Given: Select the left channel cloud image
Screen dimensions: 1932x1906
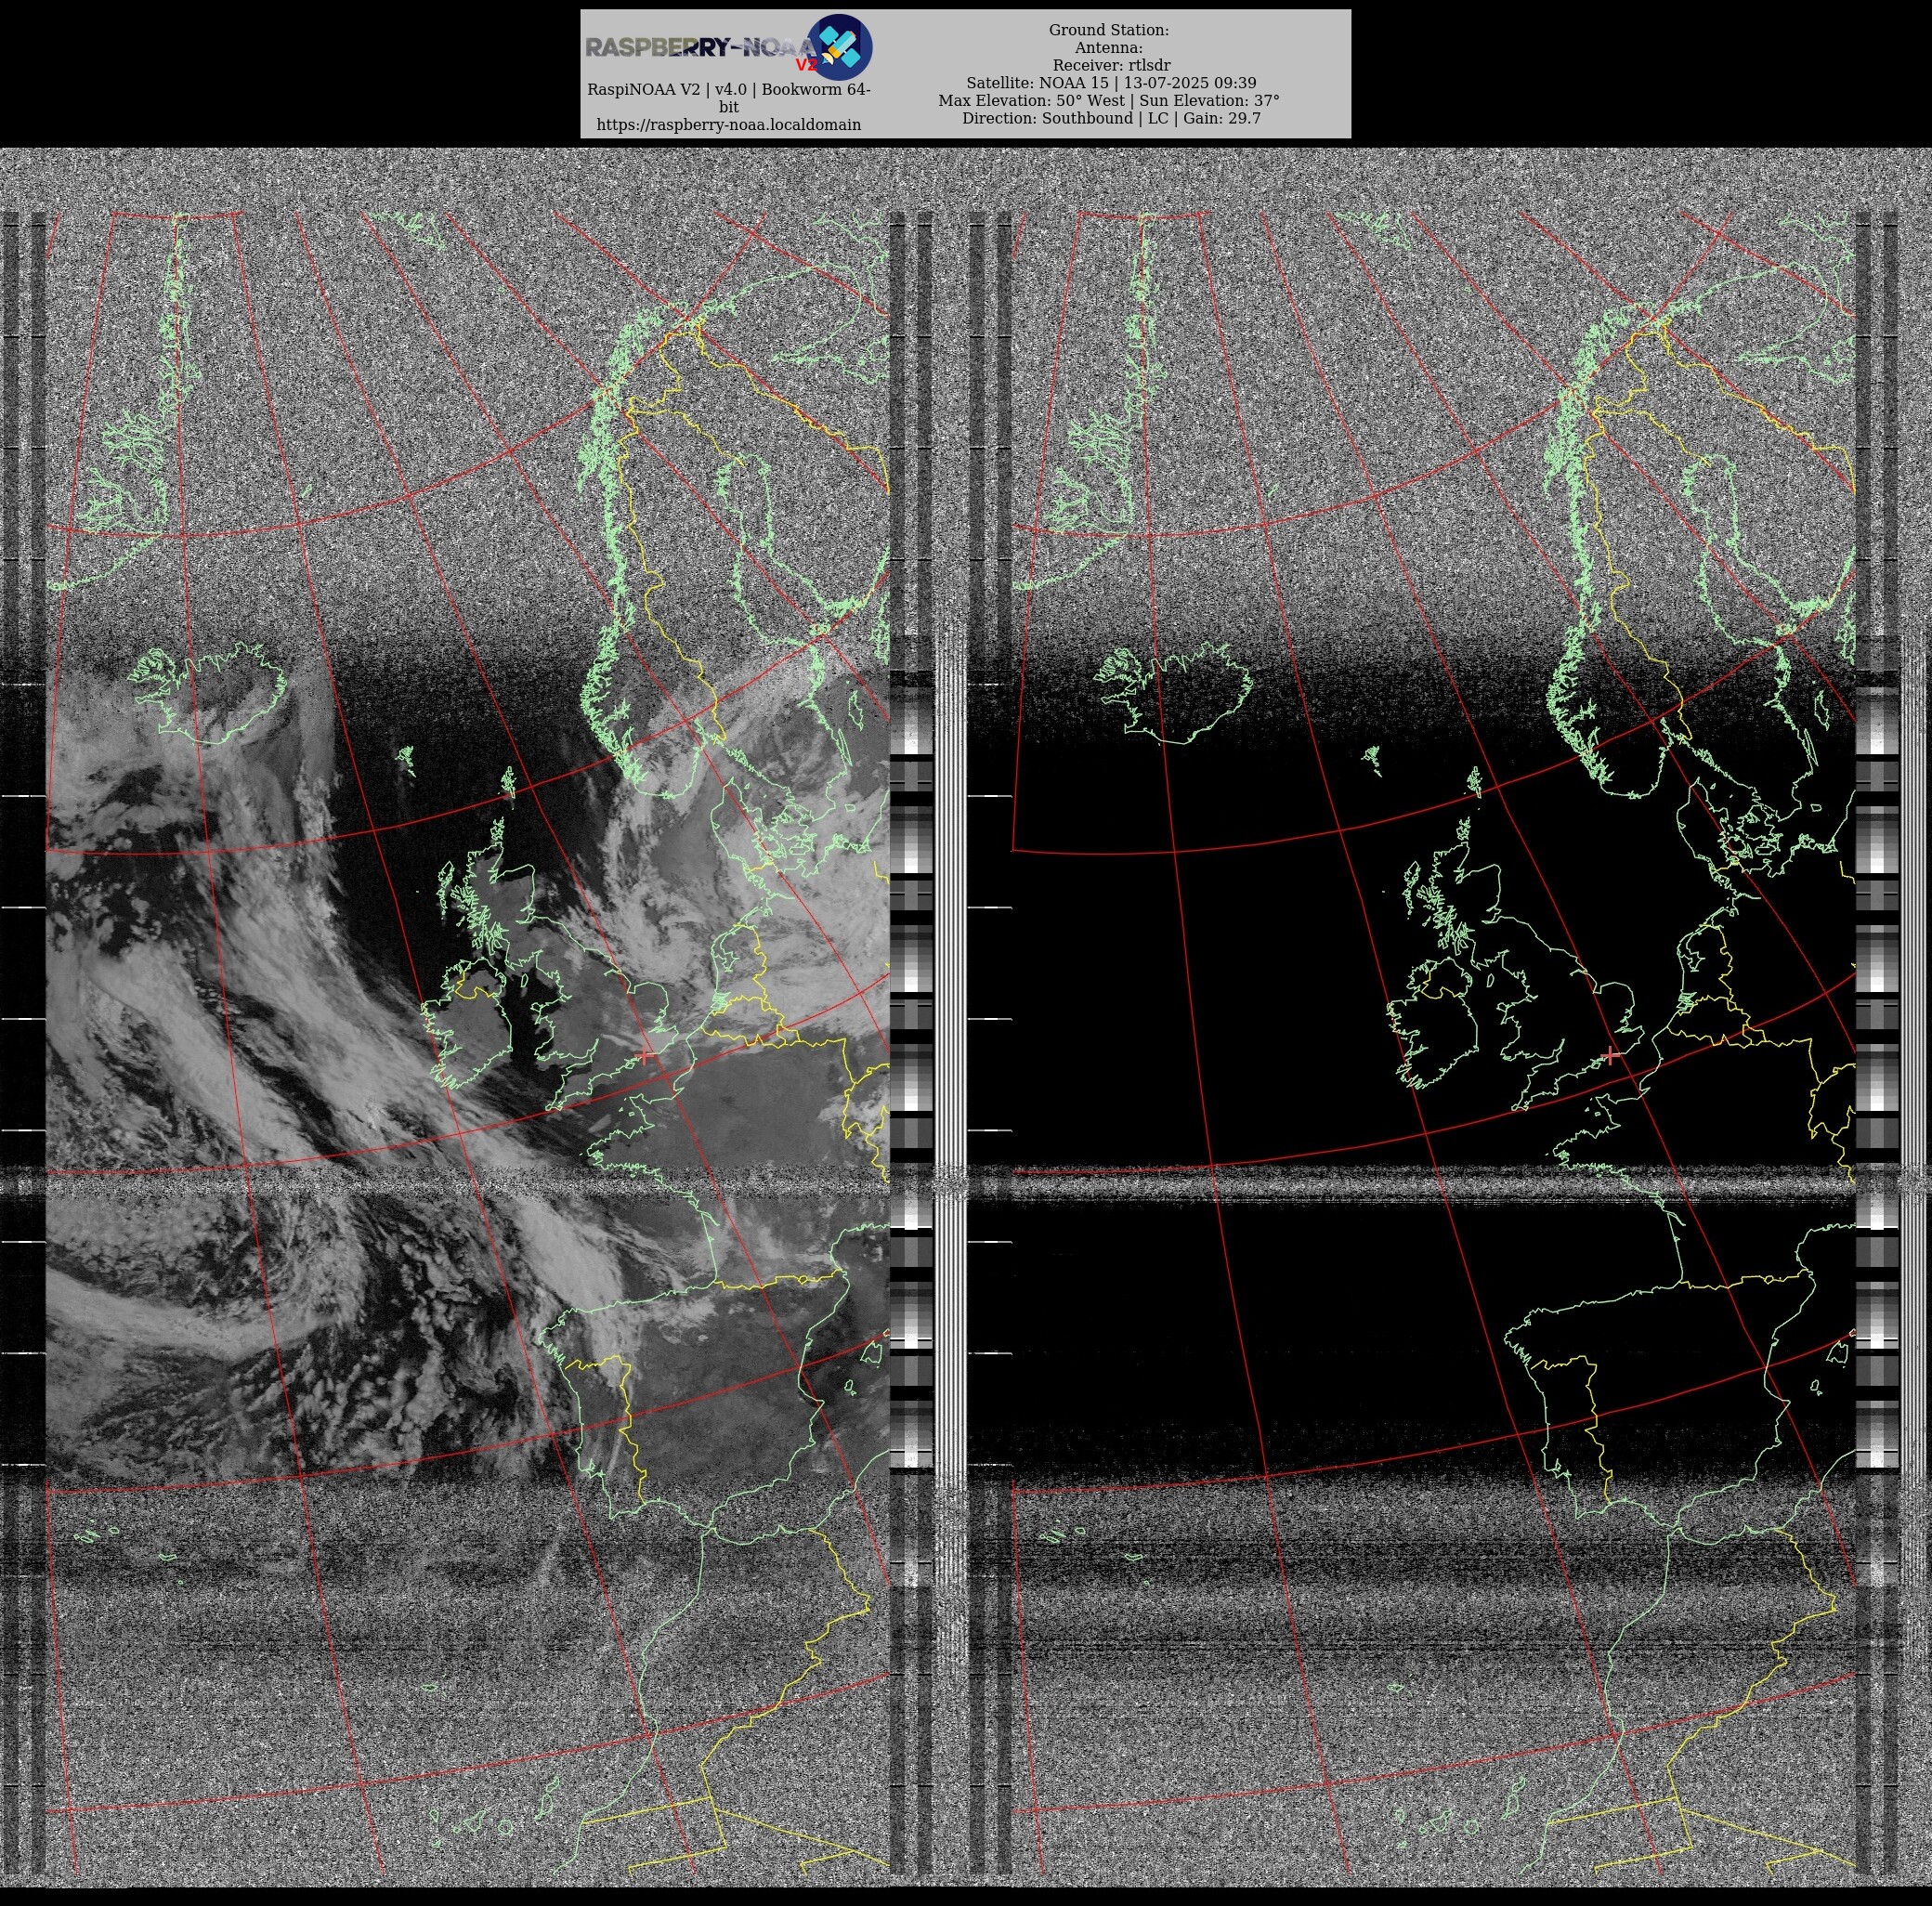Looking at the screenshot, I should [x=467, y=1040].
